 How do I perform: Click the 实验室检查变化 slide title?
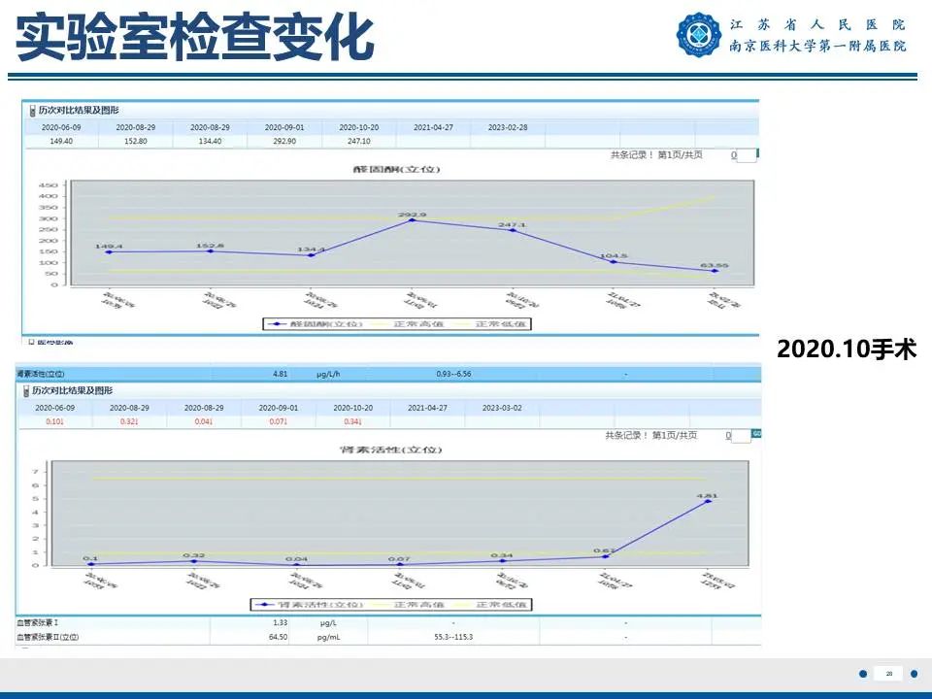pos(194,39)
